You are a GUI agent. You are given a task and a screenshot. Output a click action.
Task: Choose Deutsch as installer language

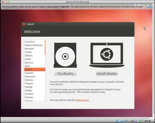pyautogui.click(x=34, y=63)
